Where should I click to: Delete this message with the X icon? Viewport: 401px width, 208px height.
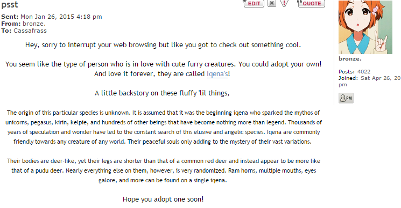pyautogui.click(x=272, y=3)
